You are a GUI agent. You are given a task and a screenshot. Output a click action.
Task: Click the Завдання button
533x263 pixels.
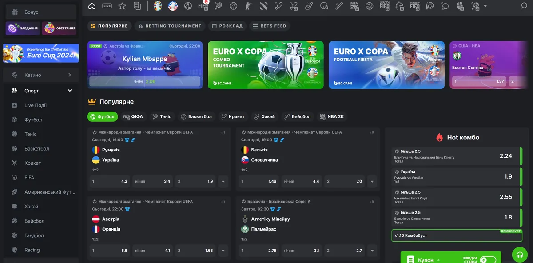[23, 28]
